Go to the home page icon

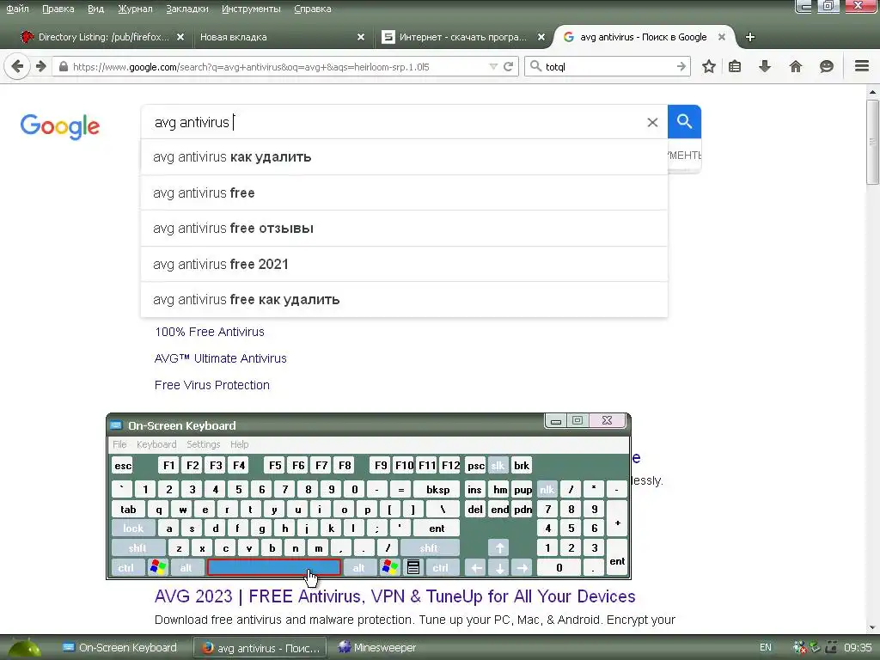[x=796, y=67]
